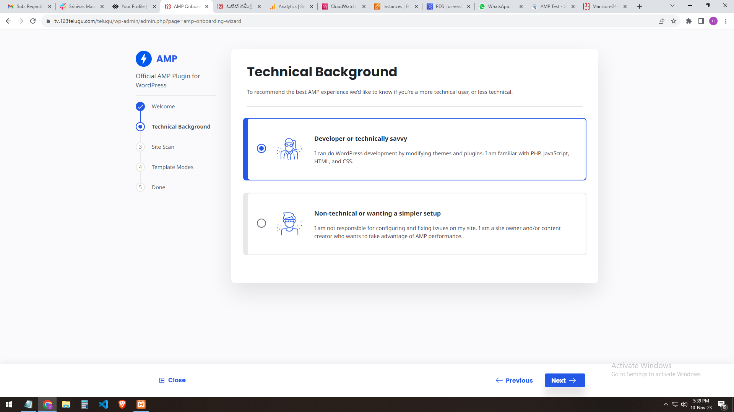
Task: Click the Site Scan step label
Action: 163,147
